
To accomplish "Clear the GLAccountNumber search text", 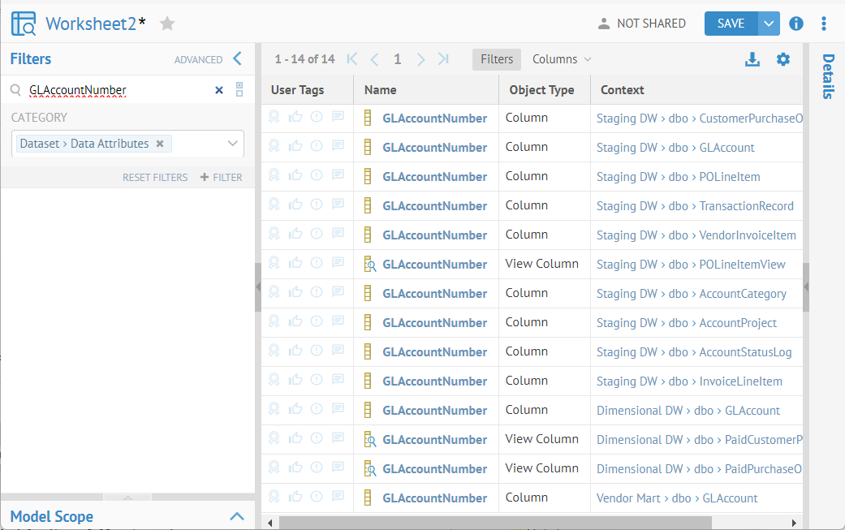I will point(218,90).
